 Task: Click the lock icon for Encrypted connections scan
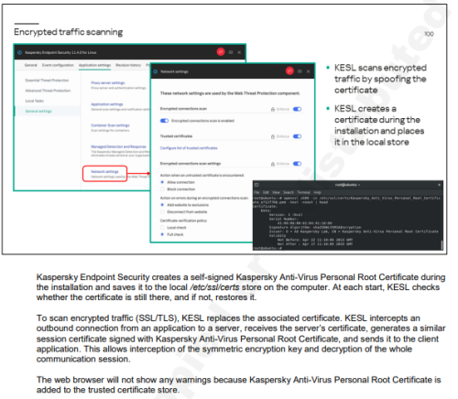(x=273, y=109)
